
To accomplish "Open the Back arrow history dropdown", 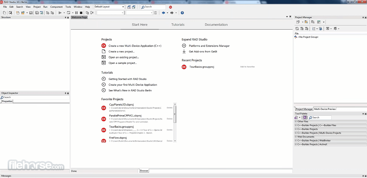I will pyautogui.click(x=167, y=13).
